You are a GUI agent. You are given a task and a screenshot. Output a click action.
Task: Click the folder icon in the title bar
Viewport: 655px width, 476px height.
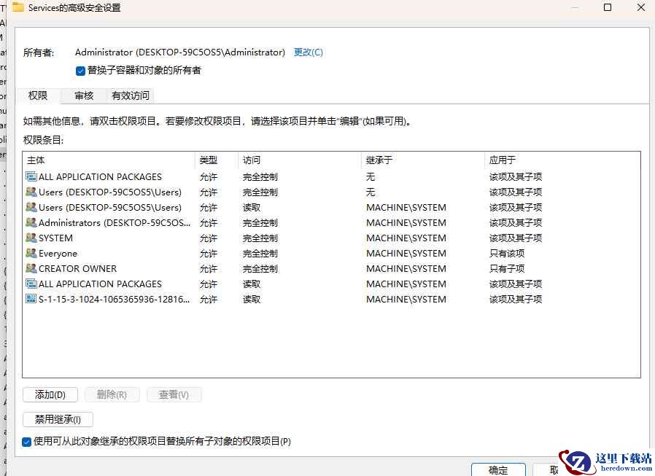point(18,7)
